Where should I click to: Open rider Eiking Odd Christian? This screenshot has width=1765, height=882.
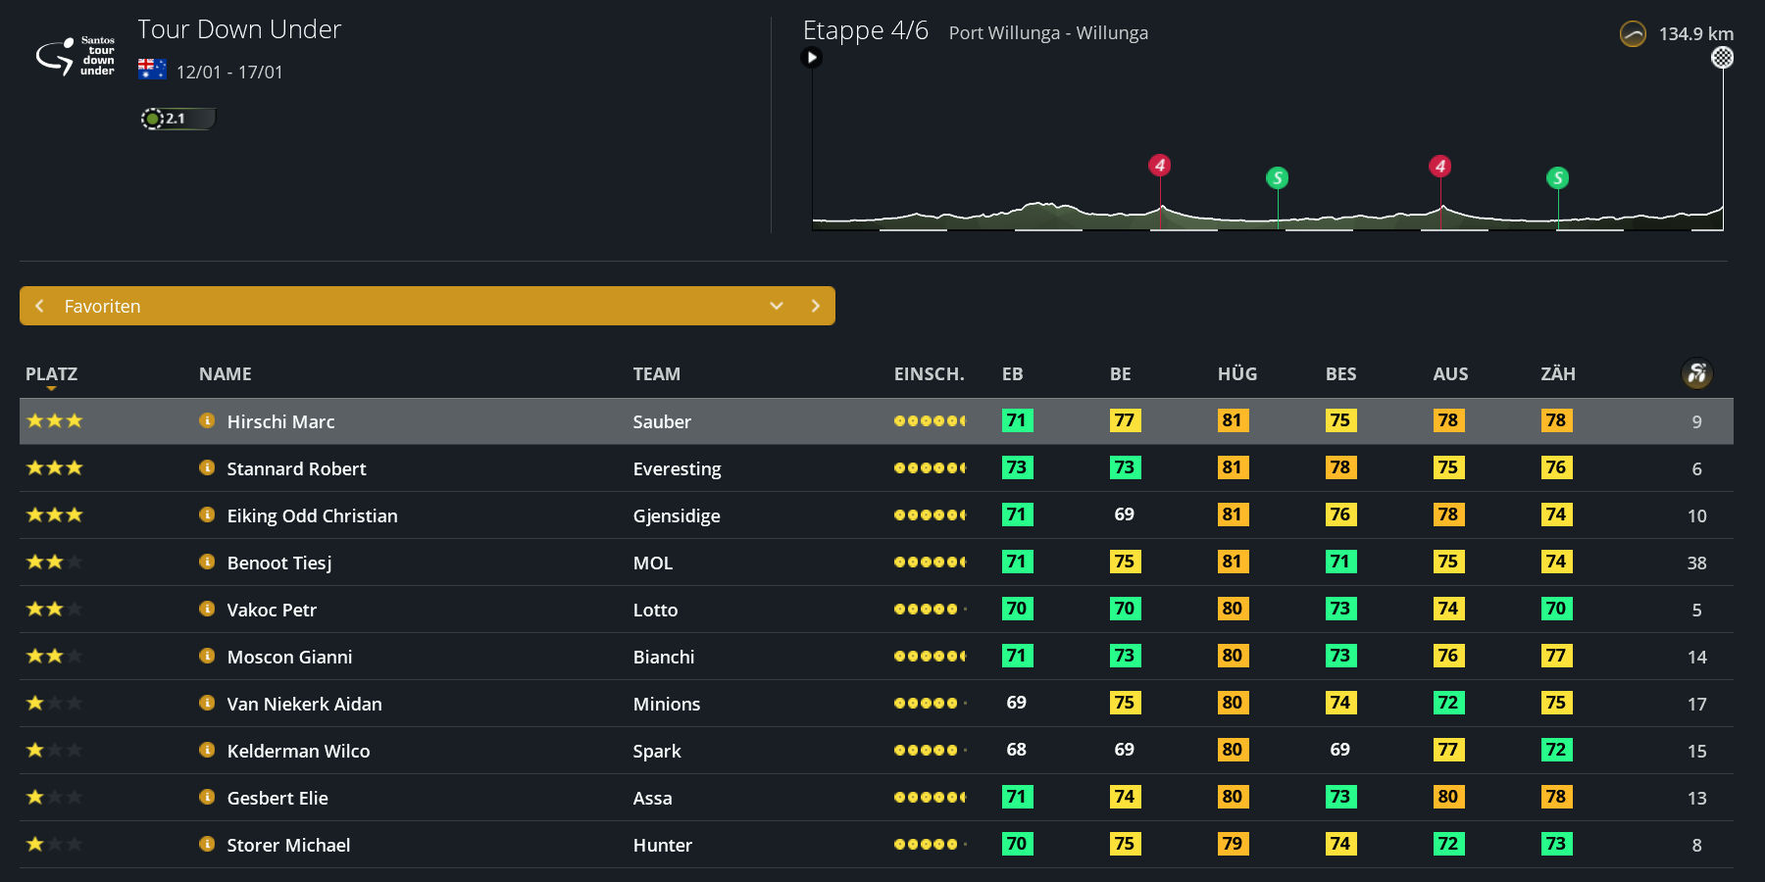312,515
